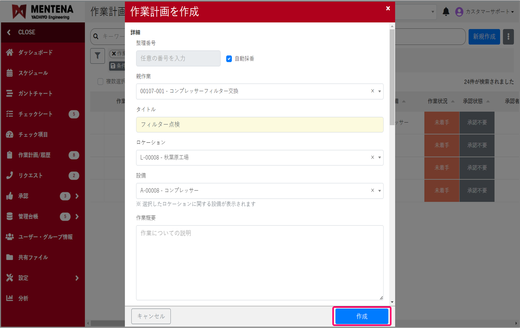This screenshot has height=328, width=520.
Task: Open 共有ファイル in the sidebar
Action: (33, 257)
